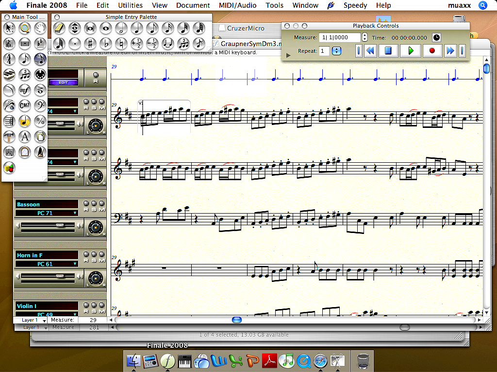
Task: Open Bassoon PC 71 patch dropdown
Action: tap(75, 213)
